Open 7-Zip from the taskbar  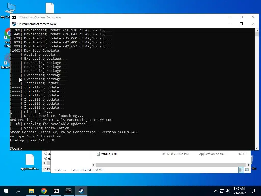click(x=56, y=191)
